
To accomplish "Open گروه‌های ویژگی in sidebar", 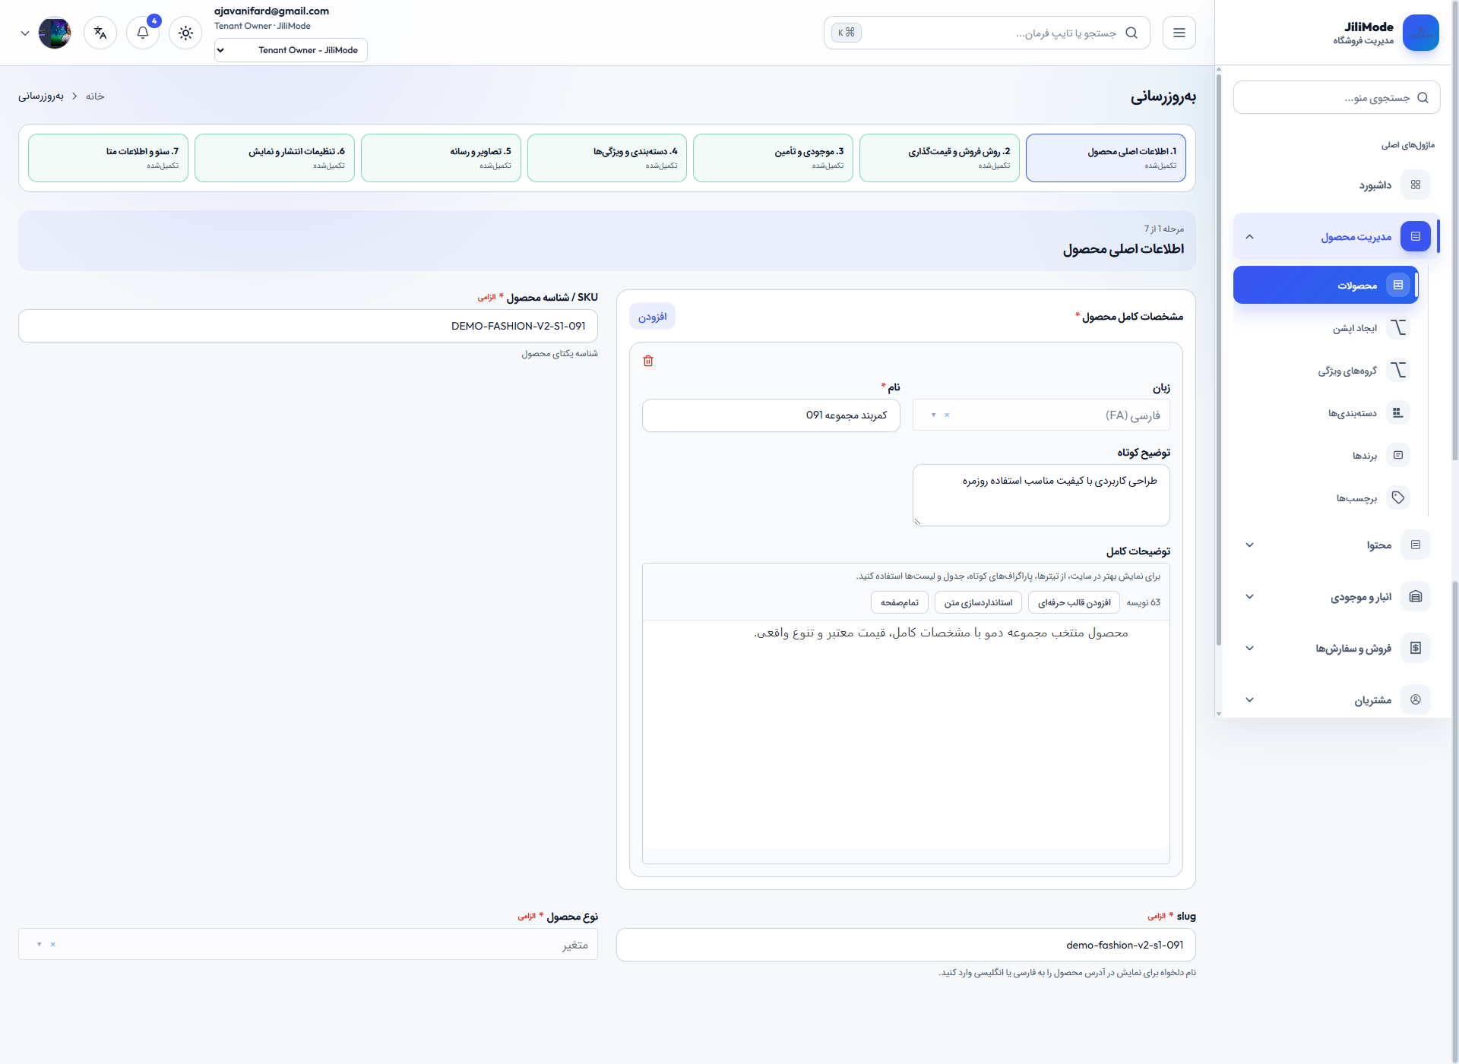I will click(x=1326, y=371).
